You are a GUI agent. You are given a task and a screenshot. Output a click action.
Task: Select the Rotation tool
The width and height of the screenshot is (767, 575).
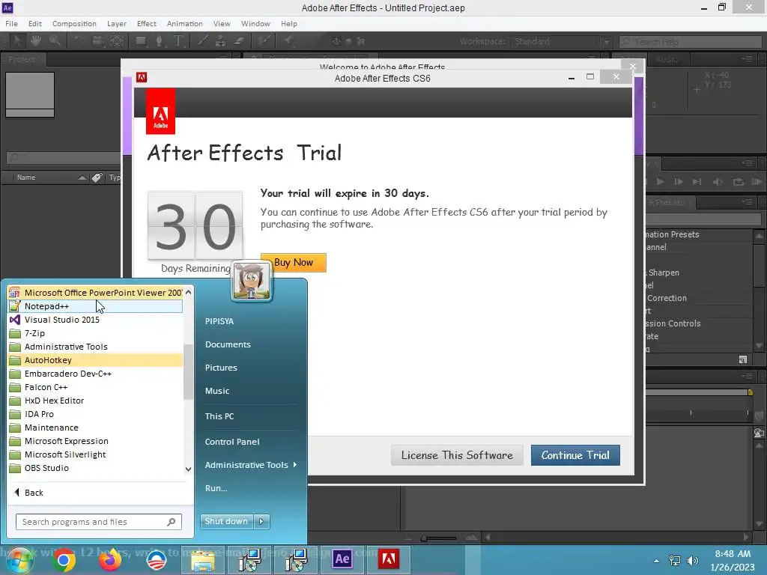(79, 41)
